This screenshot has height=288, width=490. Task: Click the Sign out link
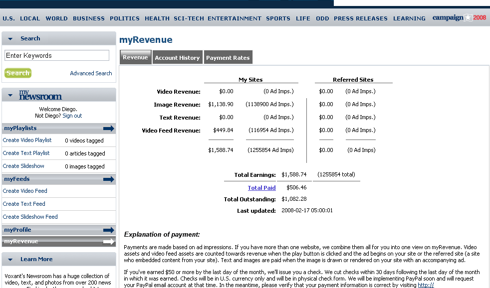tap(72, 116)
